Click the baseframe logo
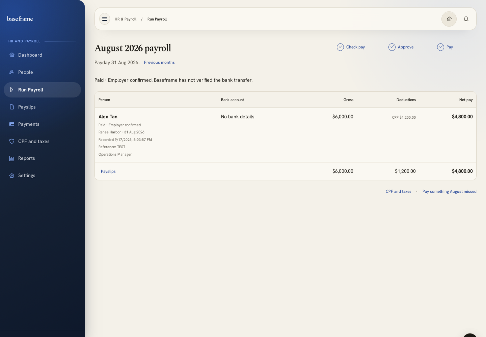 point(20,19)
